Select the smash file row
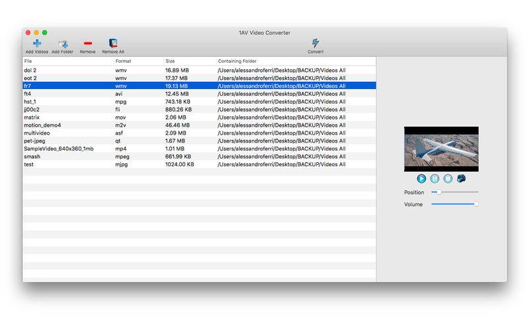The image size is (529, 330). tap(200, 156)
